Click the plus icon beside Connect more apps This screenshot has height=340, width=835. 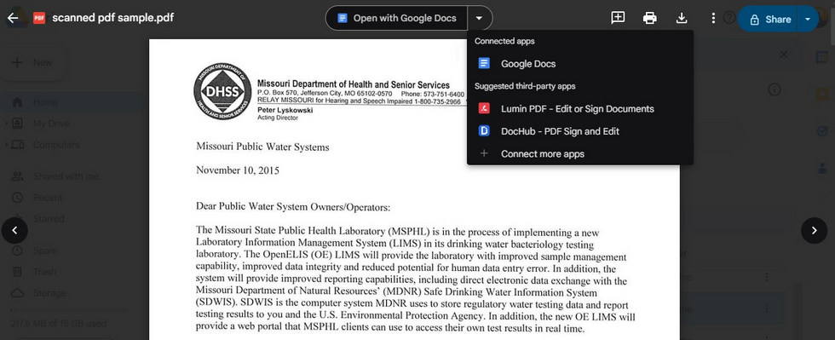(x=484, y=154)
